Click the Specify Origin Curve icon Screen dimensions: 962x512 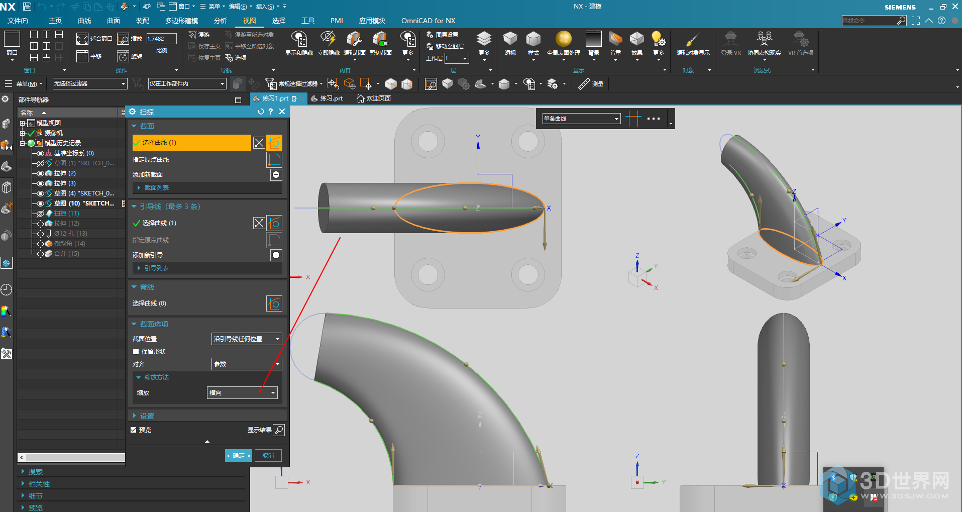[274, 160]
